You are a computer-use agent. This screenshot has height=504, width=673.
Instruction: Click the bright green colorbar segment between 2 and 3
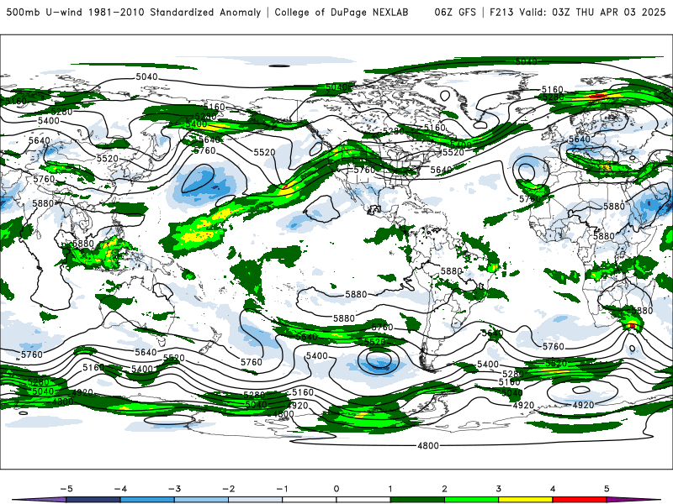click(x=472, y=500)
